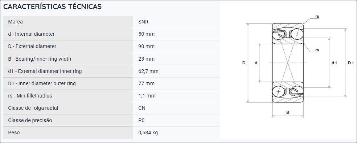Select the Marca row label

[15, 22]
